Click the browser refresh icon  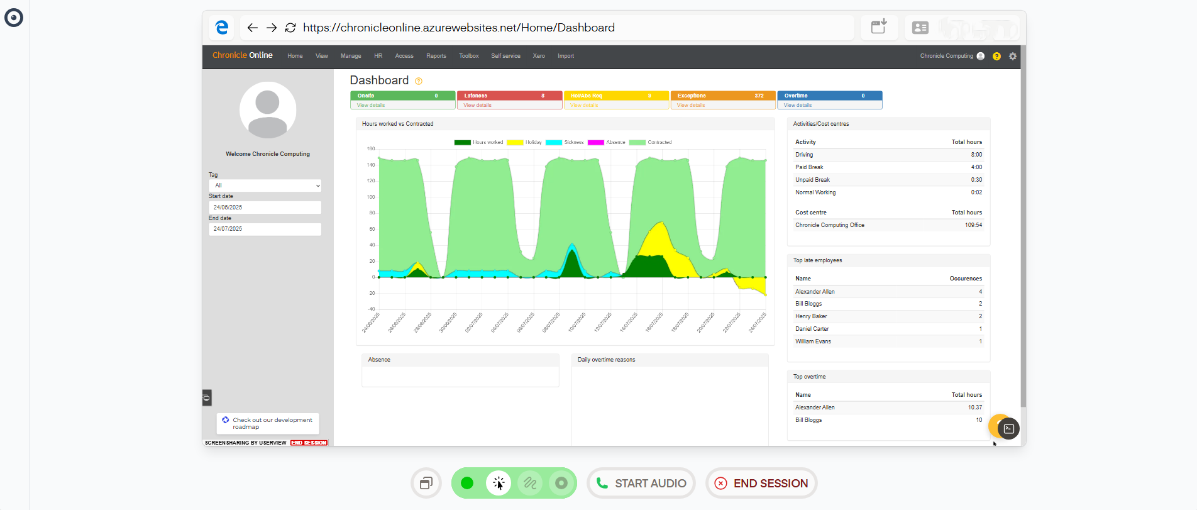pyautogui.click(x=290, y=28)
